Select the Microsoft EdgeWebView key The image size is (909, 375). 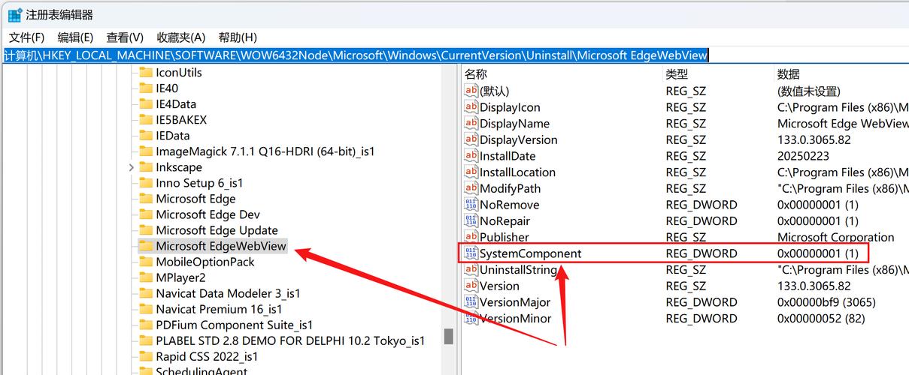click(221, 246)
